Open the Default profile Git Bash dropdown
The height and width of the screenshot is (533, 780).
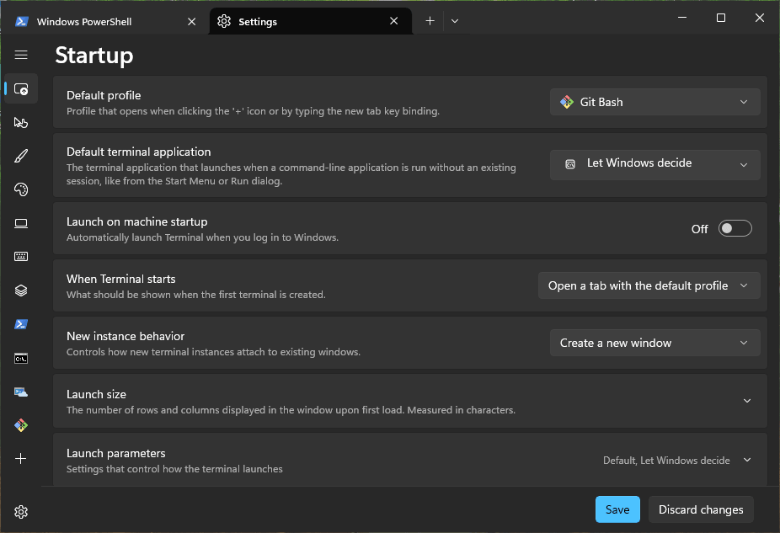pos(654,102)
